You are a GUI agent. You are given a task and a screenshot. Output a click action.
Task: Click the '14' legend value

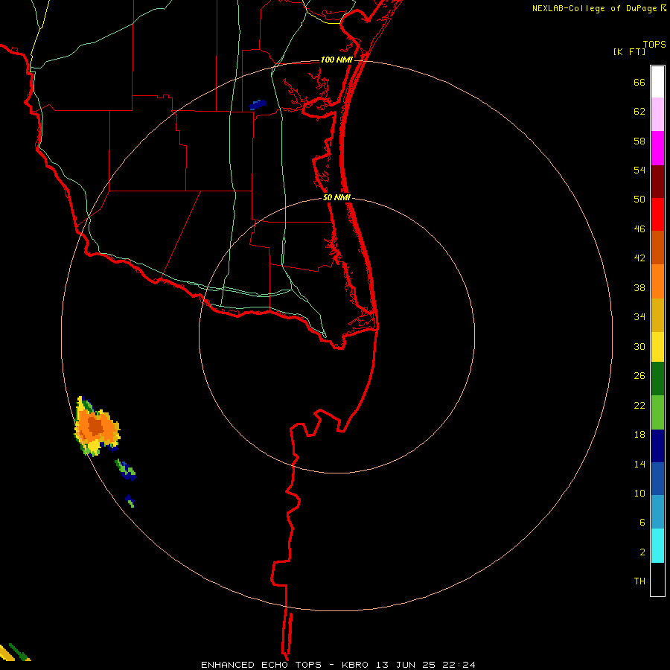[x=639, y=464]
